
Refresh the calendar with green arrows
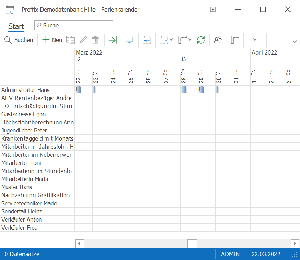(x=201, y=40)
